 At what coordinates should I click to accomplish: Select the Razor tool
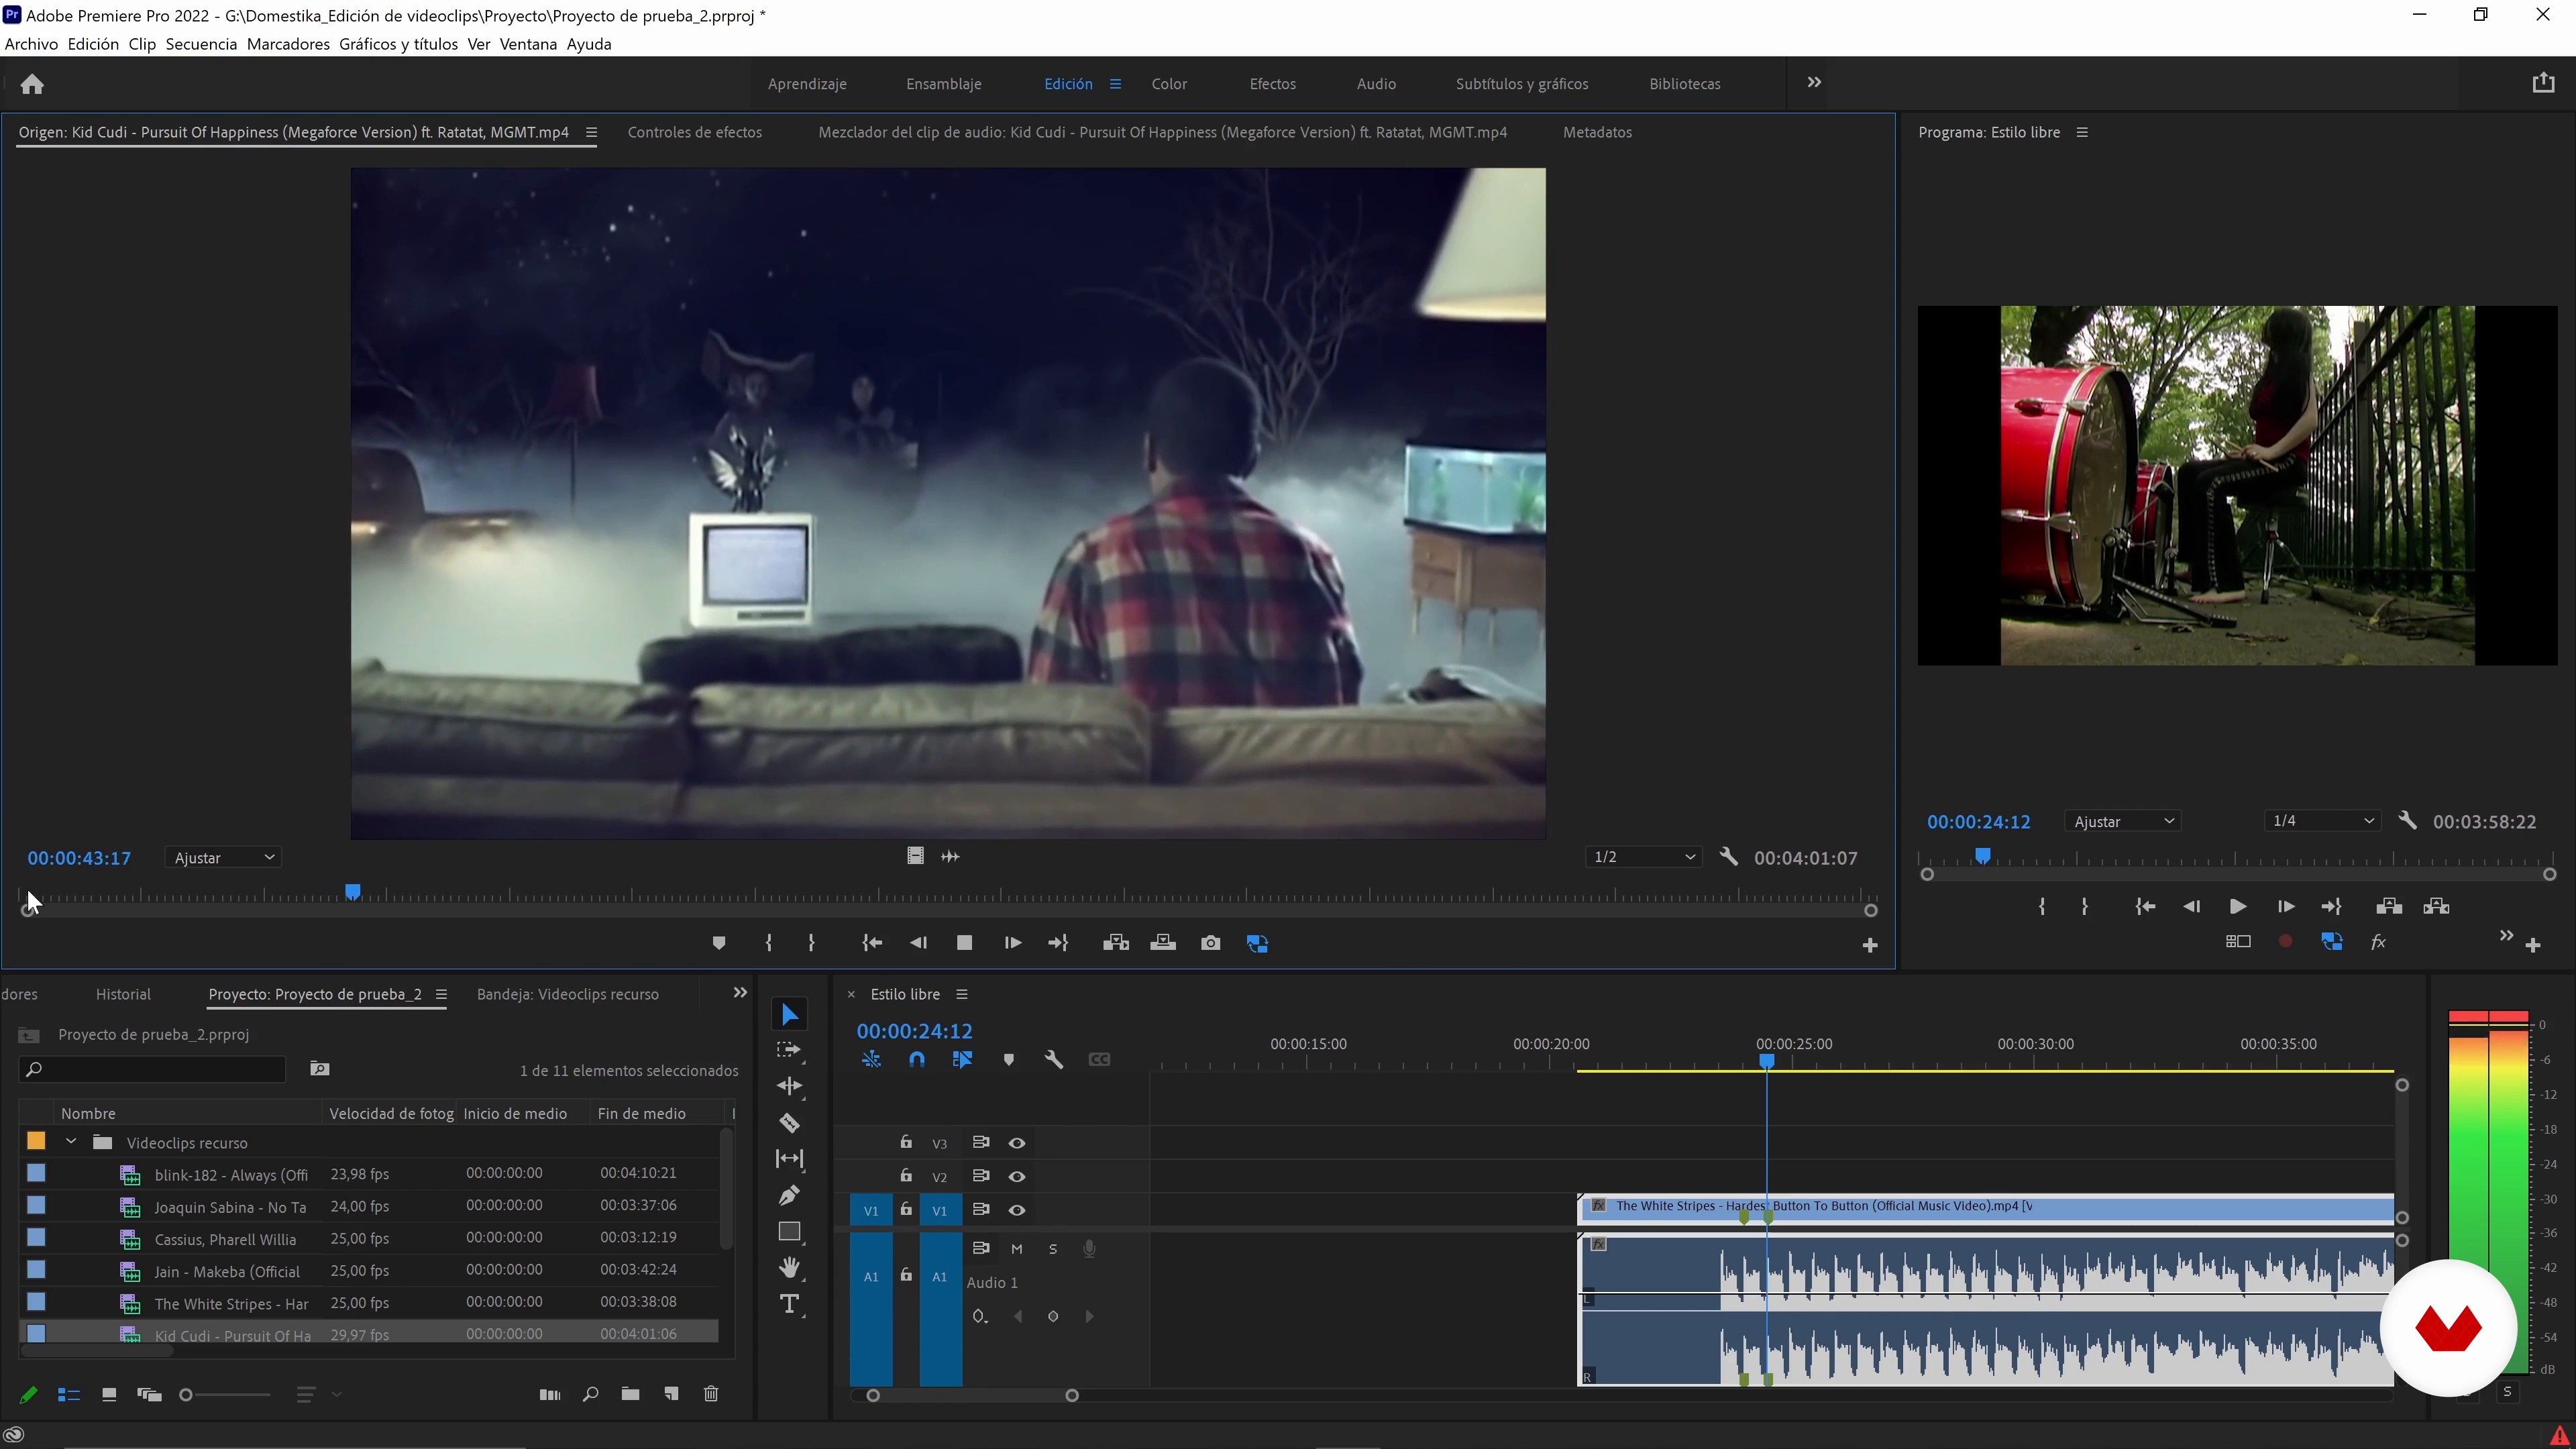(789, 1123)
